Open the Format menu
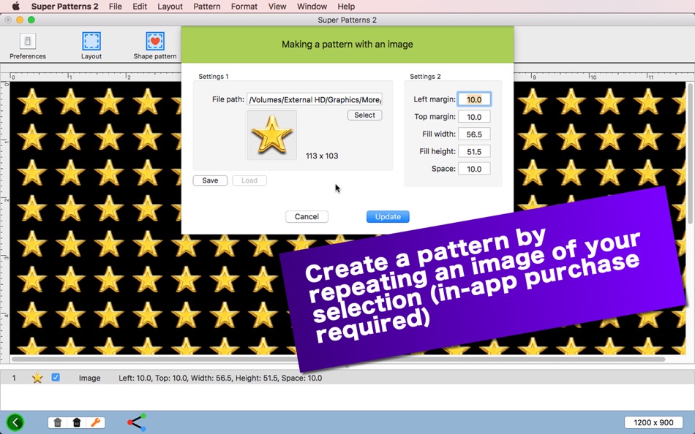The width and height of the screenshot is (695, 434). (244, 7)
